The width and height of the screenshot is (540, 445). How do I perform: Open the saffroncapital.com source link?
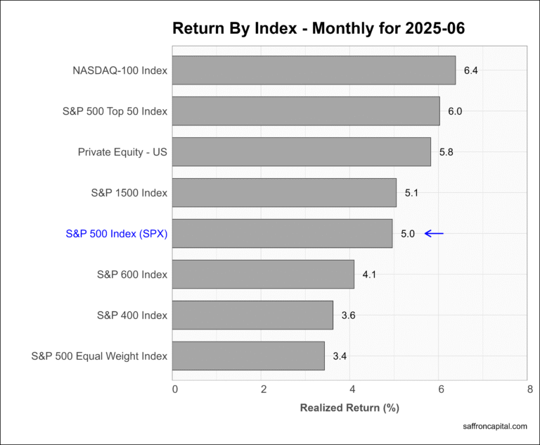495,427
